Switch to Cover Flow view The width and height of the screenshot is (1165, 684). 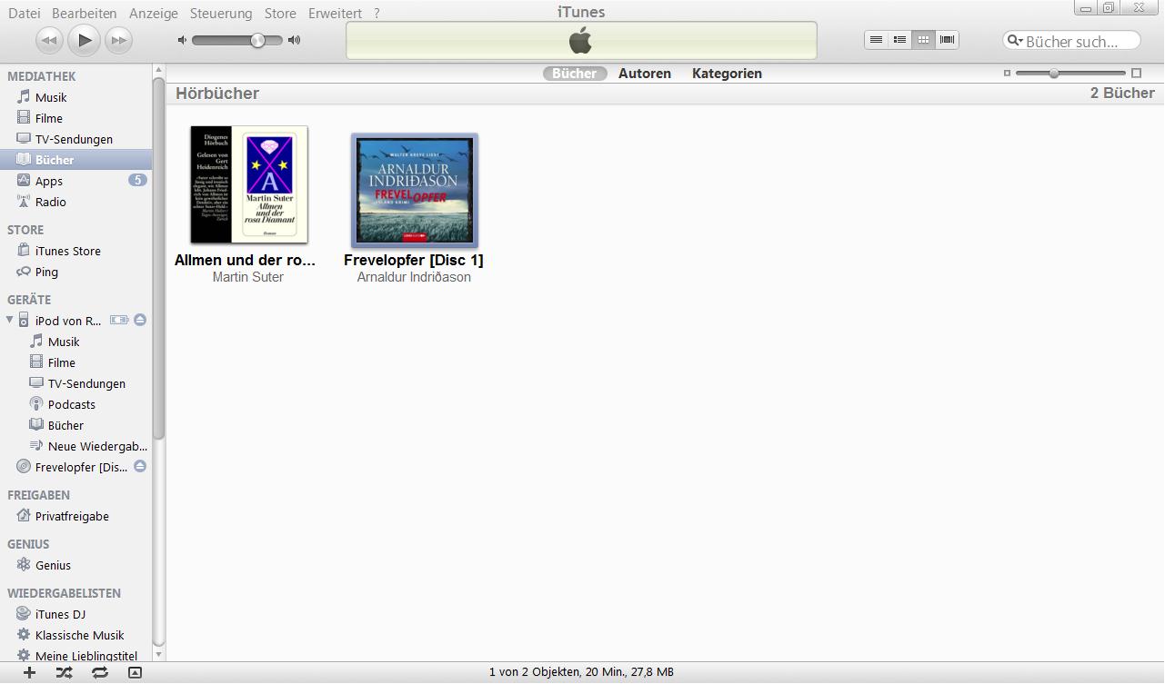point(947,40)
